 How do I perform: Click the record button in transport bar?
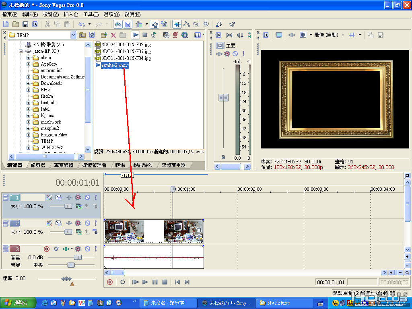(109, 282)
